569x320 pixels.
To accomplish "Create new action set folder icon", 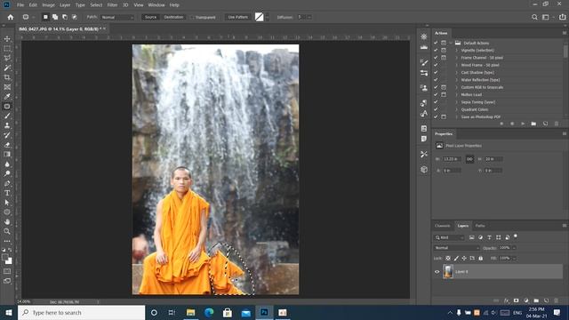I will (533, 124).
